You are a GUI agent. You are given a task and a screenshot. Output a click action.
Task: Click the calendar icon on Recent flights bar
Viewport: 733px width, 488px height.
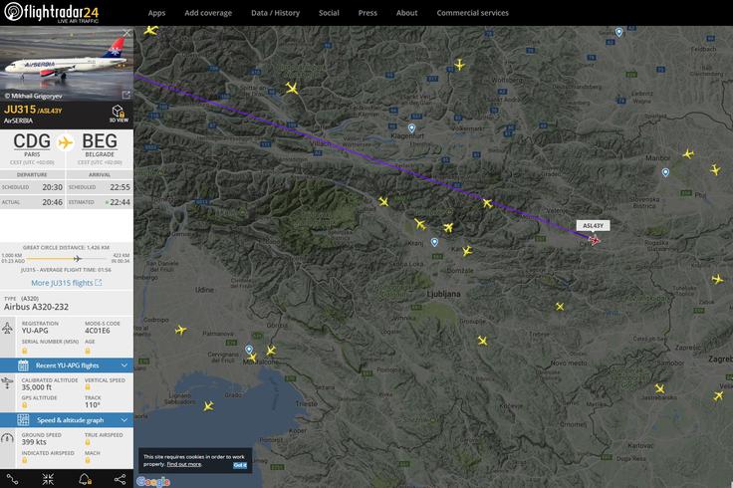23,366
